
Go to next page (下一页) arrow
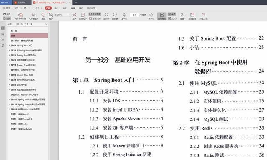pyautogui.click(x=151, y=16)
